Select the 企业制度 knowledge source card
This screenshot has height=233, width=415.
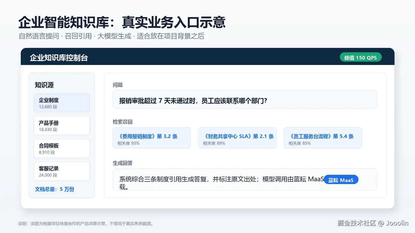coord(62,103)
